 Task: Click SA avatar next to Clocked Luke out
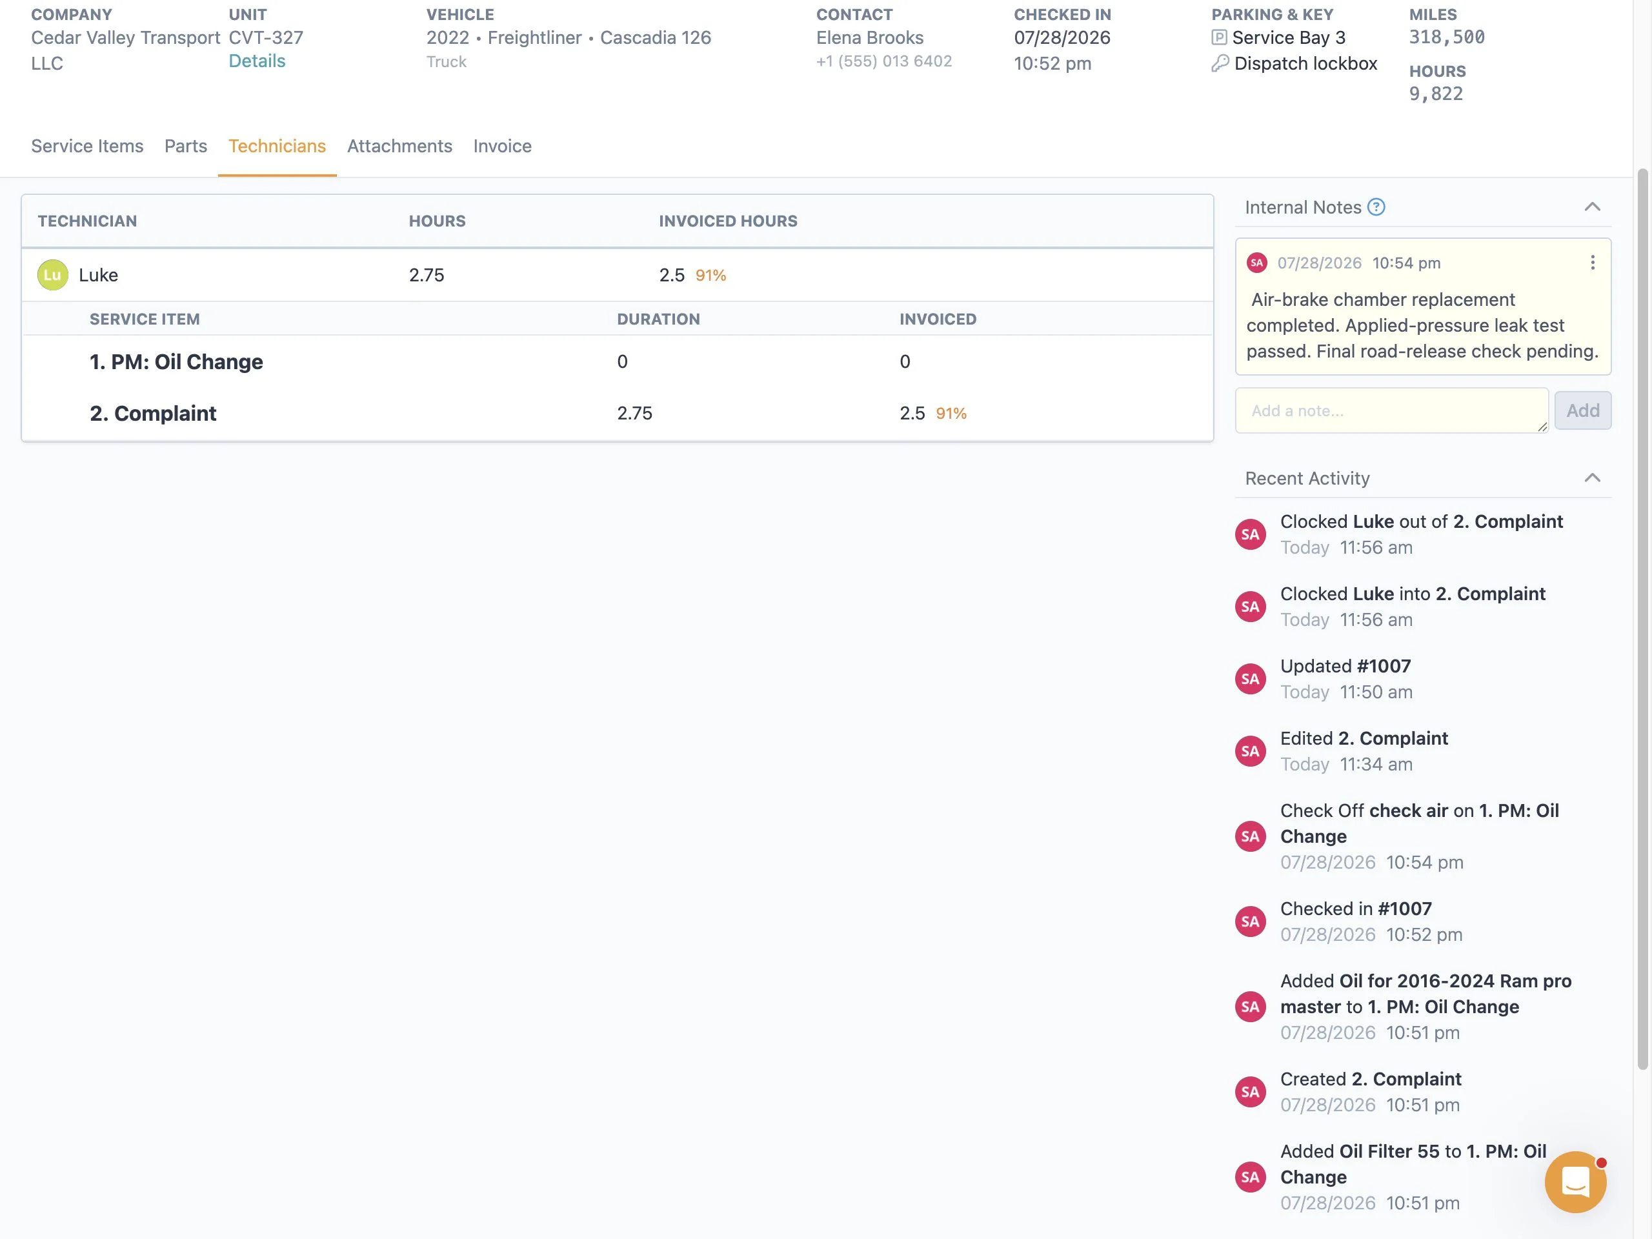[1250, 534]
